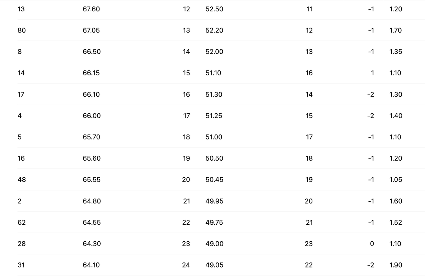Screen dimensions: 425x276
Task: Click the 1.52 table cell
Action: pos(395,222)
